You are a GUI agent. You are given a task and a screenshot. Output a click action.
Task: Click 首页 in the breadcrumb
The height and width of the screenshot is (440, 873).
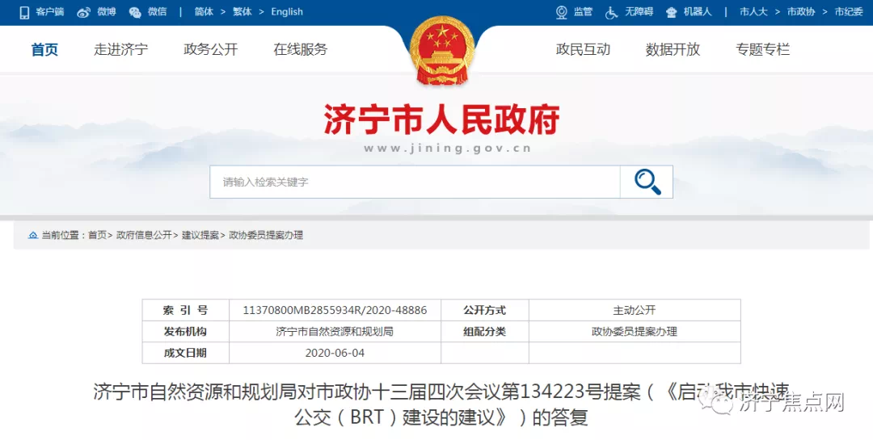pyautogui.click(x=98, y=235)
